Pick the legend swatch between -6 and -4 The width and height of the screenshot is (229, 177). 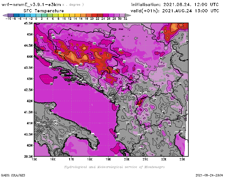click(x=22, y=15)
